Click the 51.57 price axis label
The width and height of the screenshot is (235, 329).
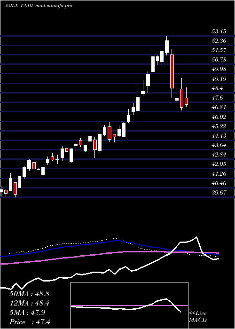click(x=219, y=50)
